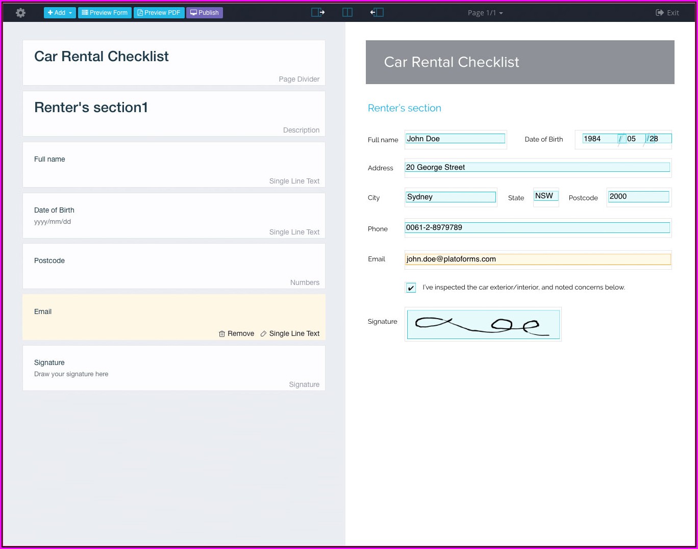The width and height of the screenshot is (698, 549).
Task: Click the pencil icon on Email field
Action: tap(263, 334)
